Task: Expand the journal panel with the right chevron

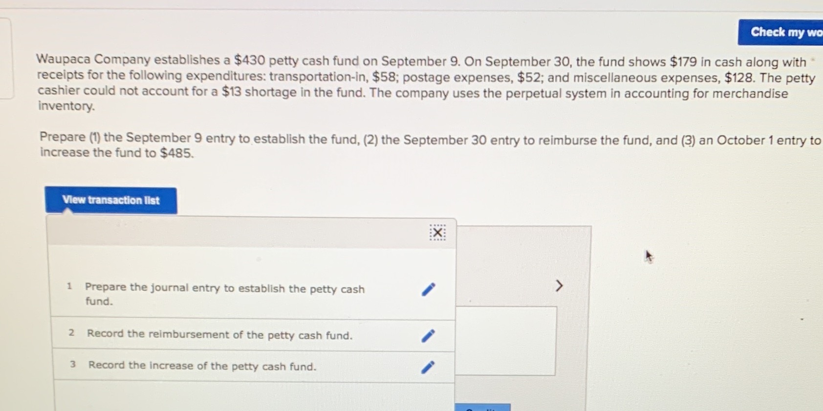Action: click(559, 286)
